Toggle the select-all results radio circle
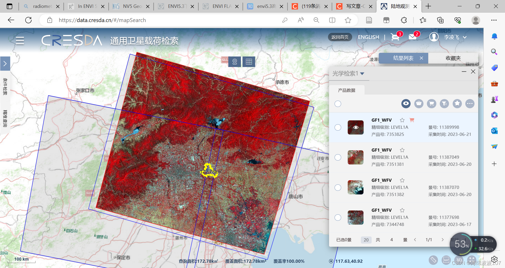505x268 pixels. 338,104
